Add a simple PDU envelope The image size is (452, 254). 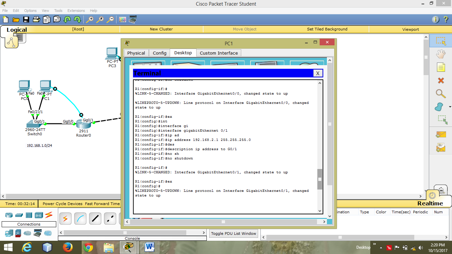point(441,135)
